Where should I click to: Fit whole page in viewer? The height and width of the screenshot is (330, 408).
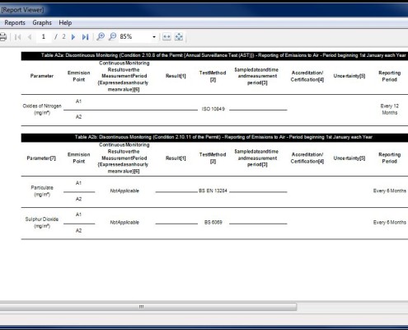(179, 37)
